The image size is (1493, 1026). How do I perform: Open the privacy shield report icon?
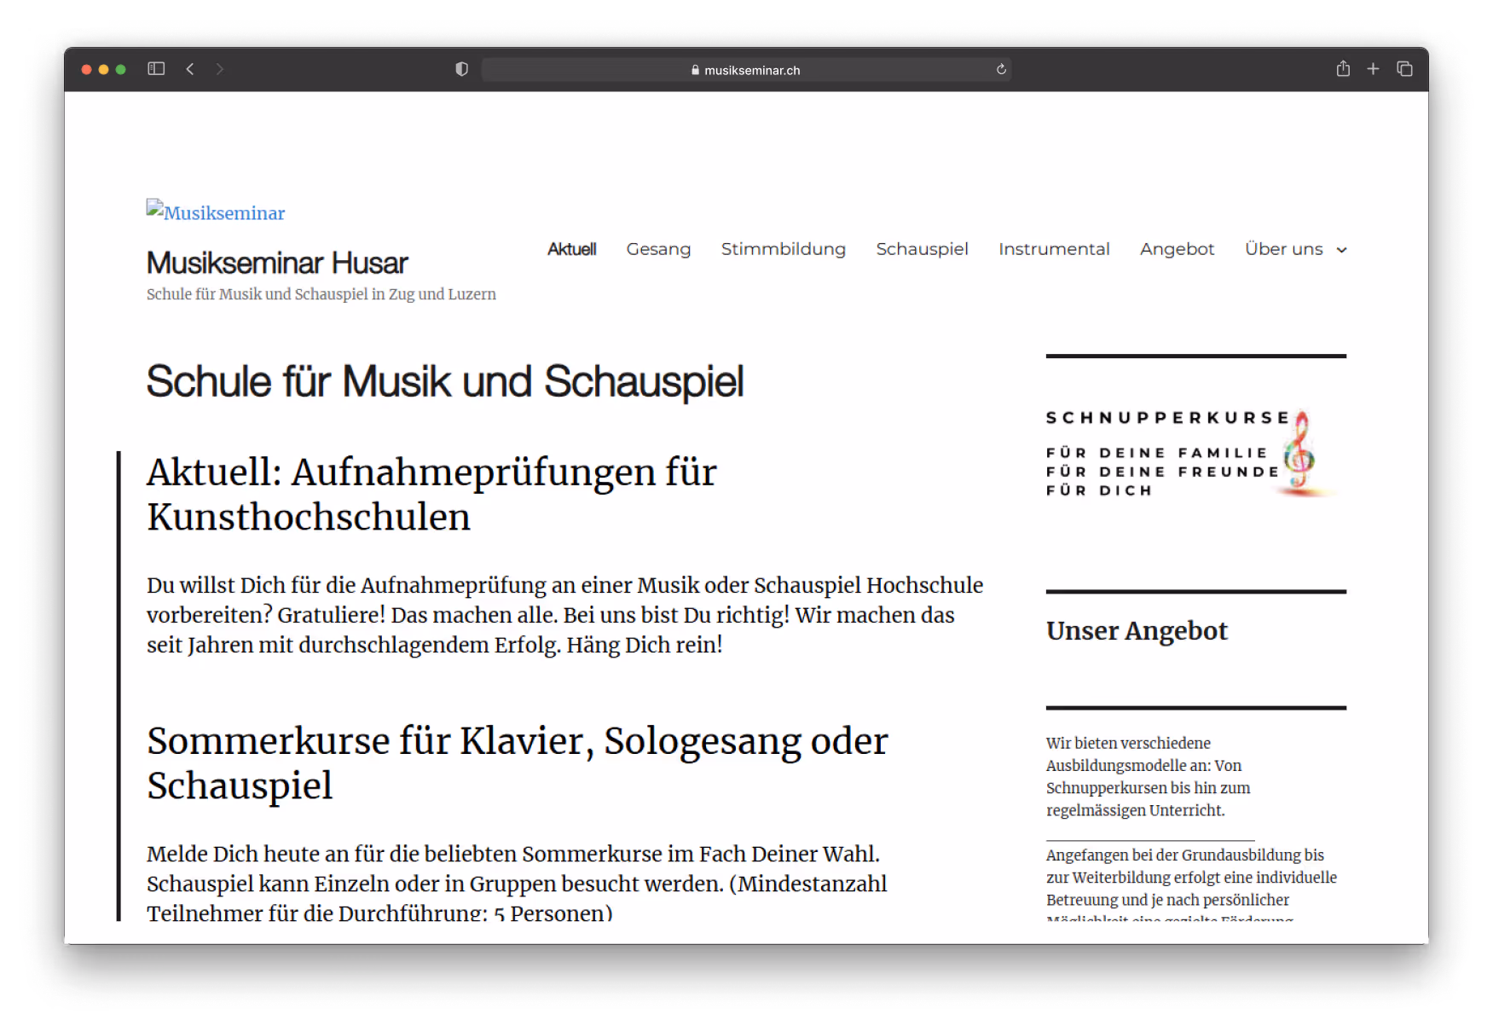coord(461,69)
